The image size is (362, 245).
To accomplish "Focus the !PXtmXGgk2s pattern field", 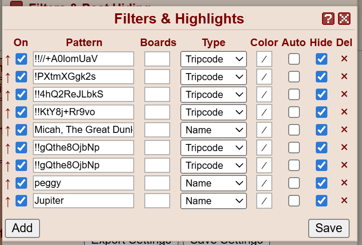I will click(x=84, y=77).
